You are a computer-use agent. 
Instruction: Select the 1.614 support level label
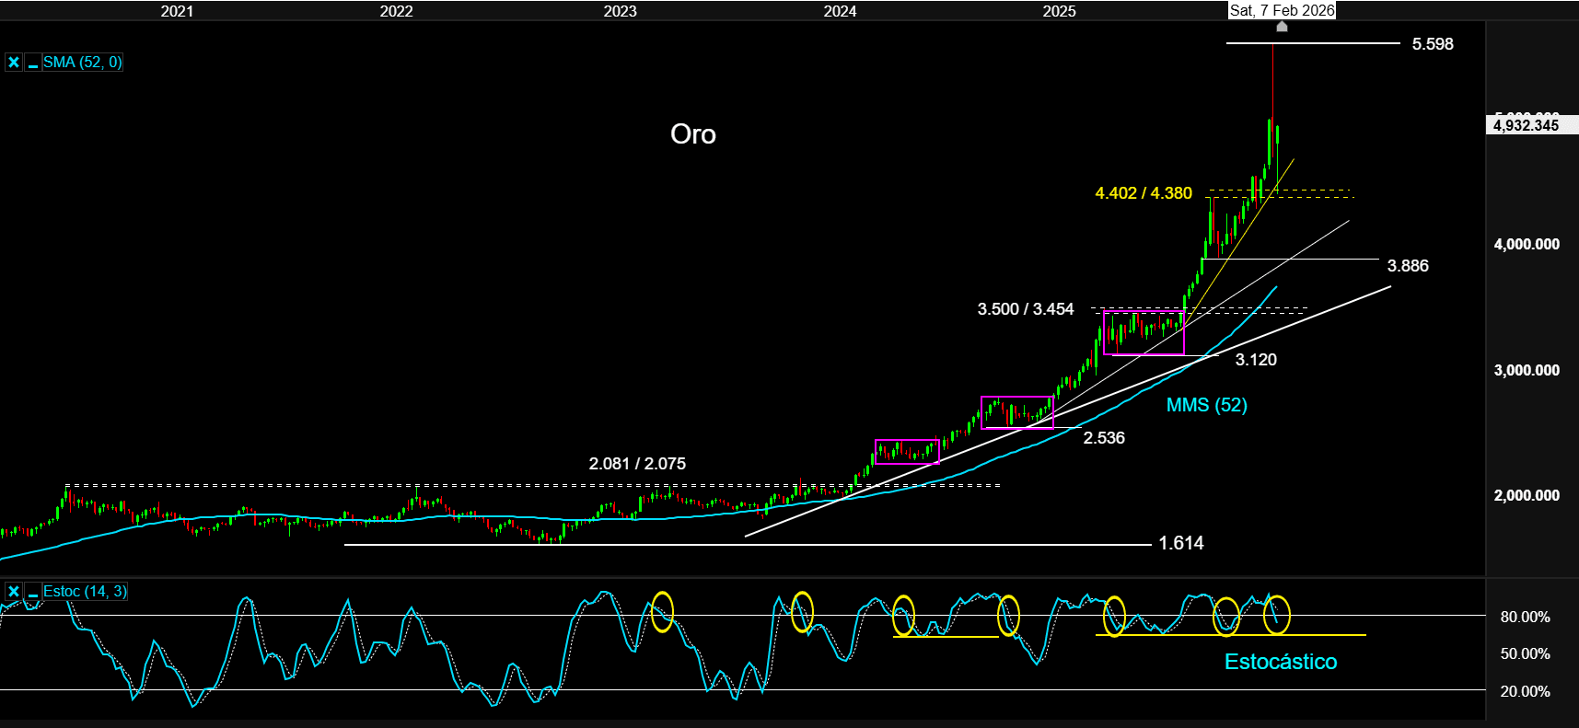(x=1181, y=543)
